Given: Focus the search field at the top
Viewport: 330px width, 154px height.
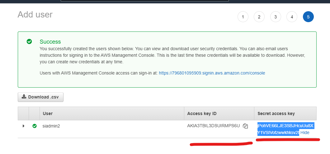Looking at the screenshot, I should tap(145, 1).
